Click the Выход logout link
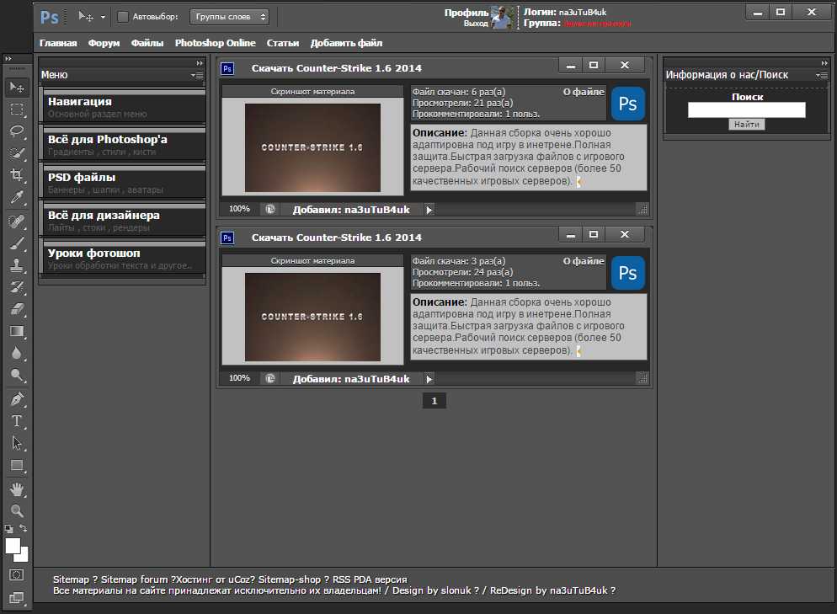This screenshot has width=837, height=614. tap(476, 24)
